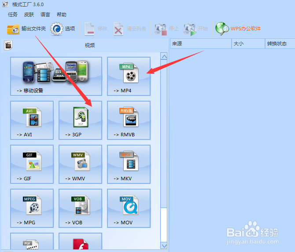Sort by 转换状态 column header
This screenshot has height=252, width=295.
(x=280, y=44)
